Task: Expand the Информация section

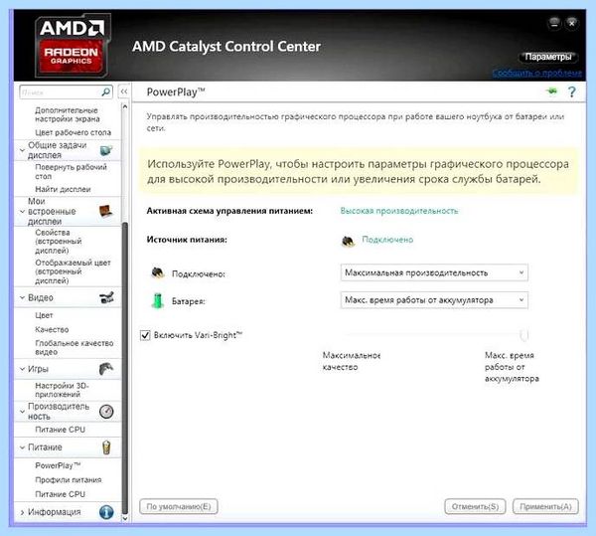Action: coord(22,512)
